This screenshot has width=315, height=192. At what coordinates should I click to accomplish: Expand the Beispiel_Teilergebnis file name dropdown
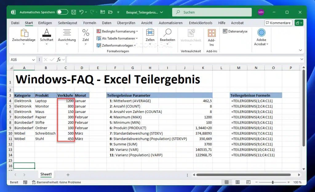161,12
